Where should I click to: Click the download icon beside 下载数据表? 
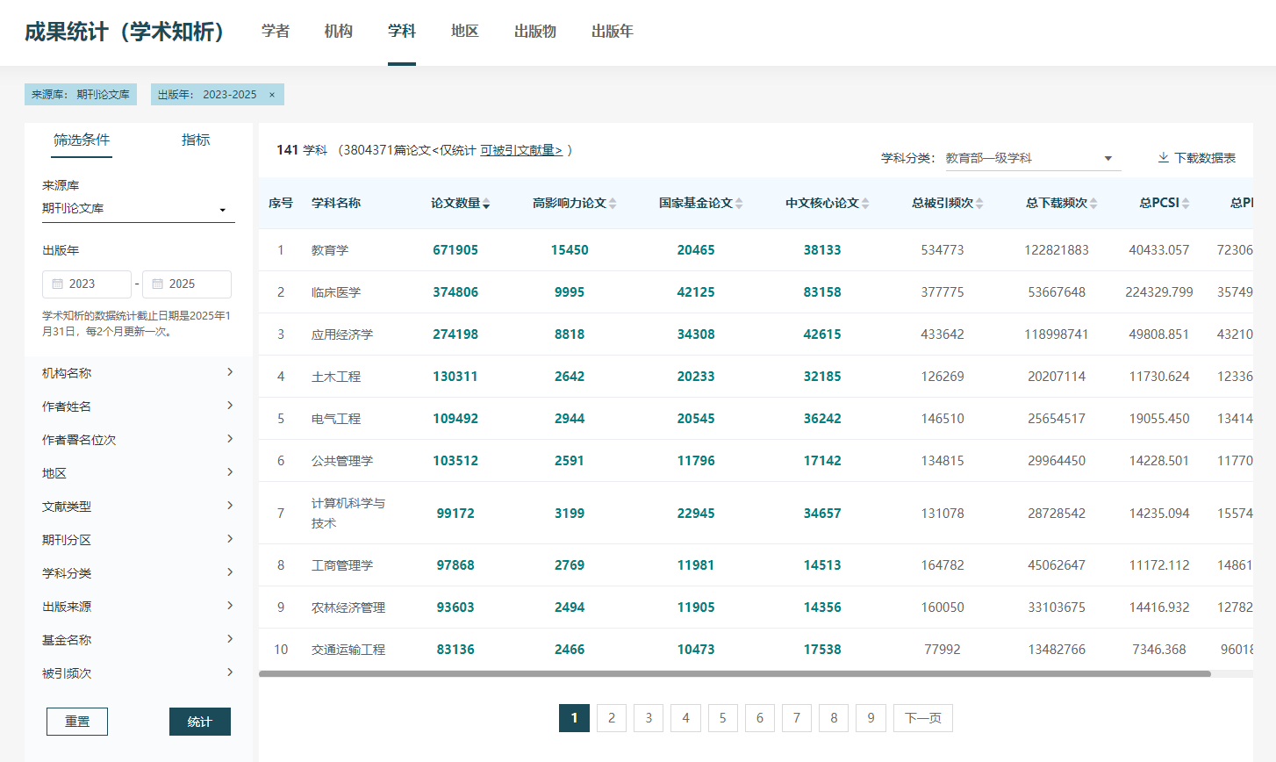tap(1164, 157)
